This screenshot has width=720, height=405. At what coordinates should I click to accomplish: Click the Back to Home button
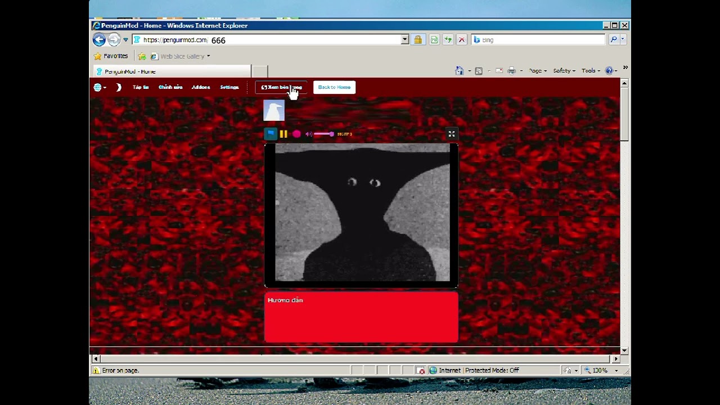click(334, 87)
